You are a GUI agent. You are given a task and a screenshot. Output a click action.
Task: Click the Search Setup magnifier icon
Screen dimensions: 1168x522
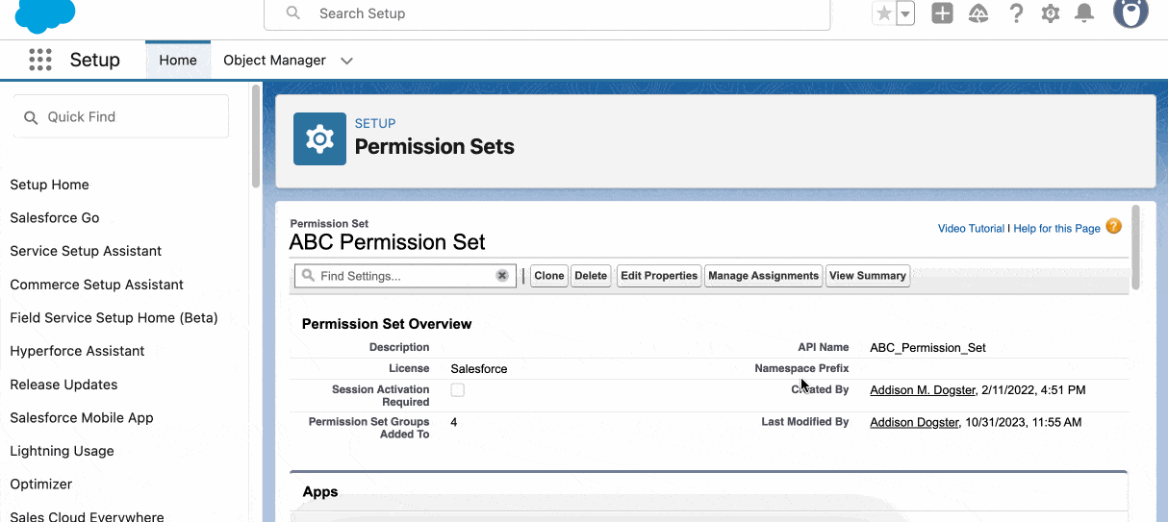[x=293, y=13]
